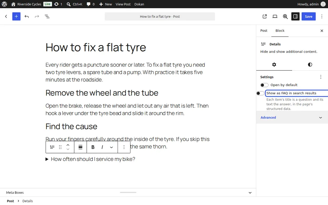Grab the block drag handle in toolbar
Viewport: 328px width, 205px height.
60,147
